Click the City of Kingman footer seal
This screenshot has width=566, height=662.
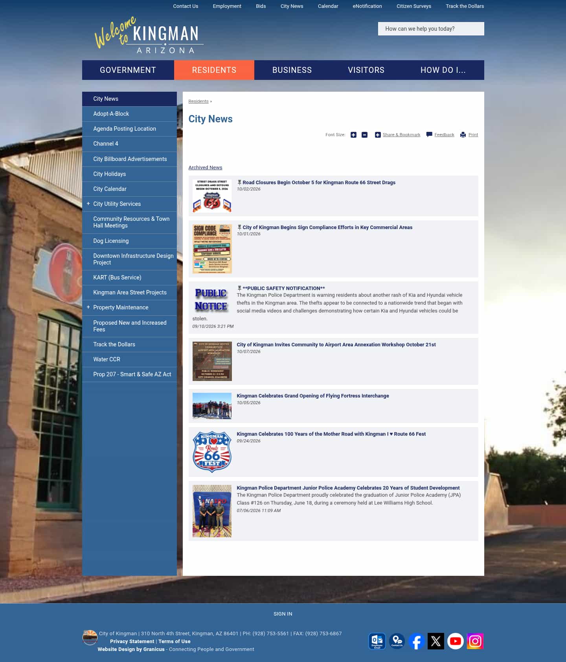tap(90, 638)
